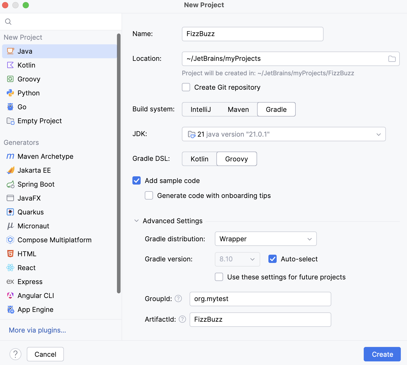Collapse the Advanced Settings section
This screenshot has height=365, width=407.
pyautogui.click(x=137, y=221)
